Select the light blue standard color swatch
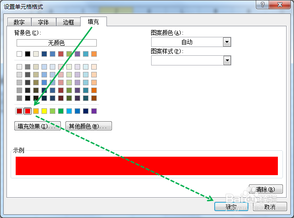 69,111
